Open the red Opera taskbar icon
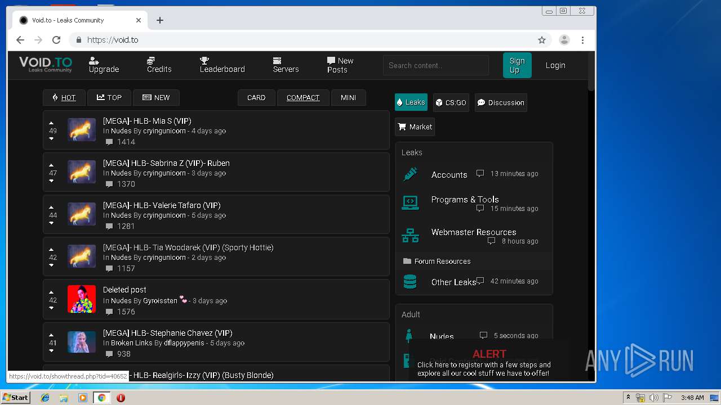 (121, 398)
